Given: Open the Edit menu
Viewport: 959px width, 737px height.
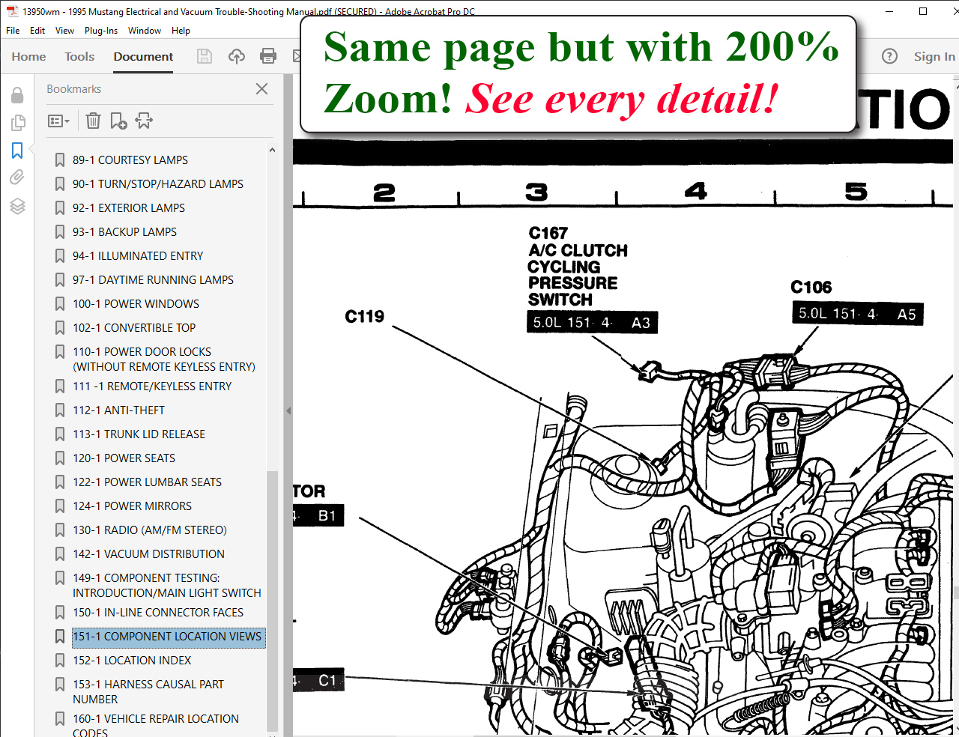Looking at the screenshot, I should (37, 31).
